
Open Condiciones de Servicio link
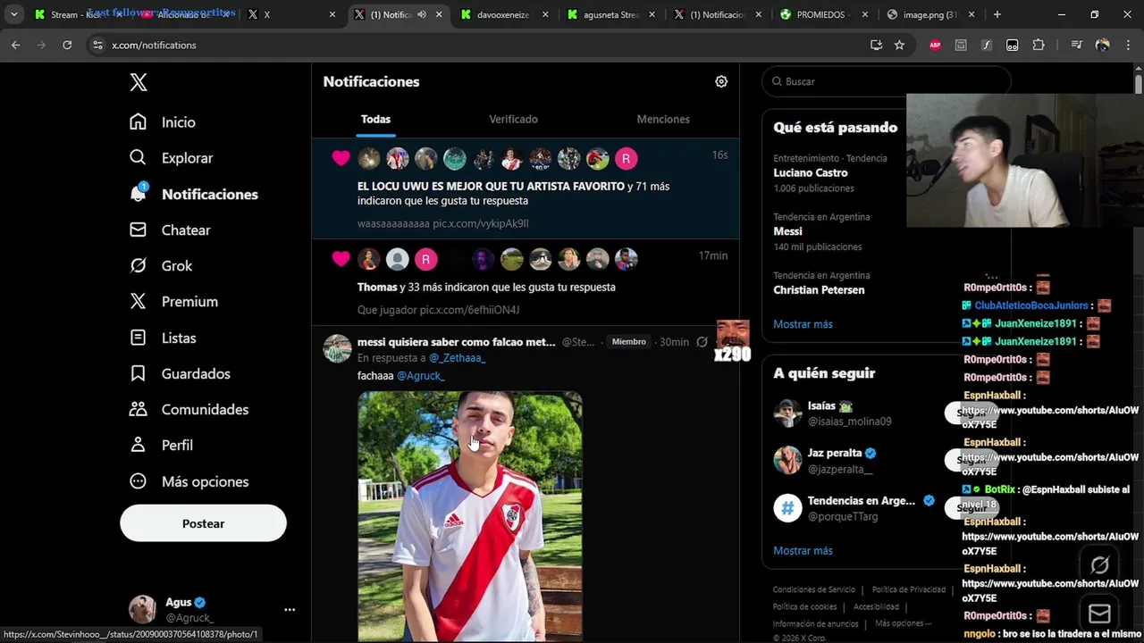coord(813,589)
